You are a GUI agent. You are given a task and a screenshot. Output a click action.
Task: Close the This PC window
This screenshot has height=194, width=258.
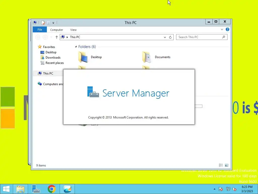coord(225,22)
